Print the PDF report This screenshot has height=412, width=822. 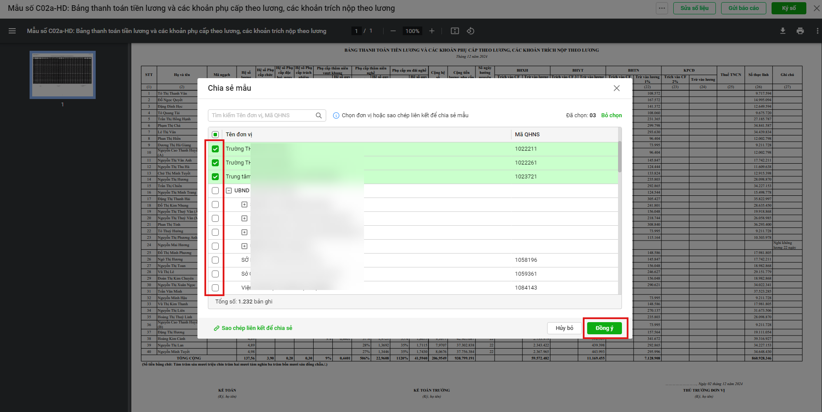point(800,31)
